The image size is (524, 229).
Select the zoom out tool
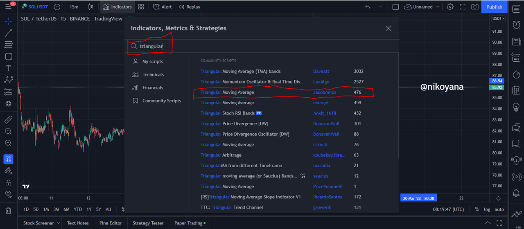(x=8, y=143)
